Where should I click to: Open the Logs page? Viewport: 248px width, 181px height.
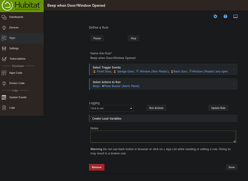click(x=12, y=108)
